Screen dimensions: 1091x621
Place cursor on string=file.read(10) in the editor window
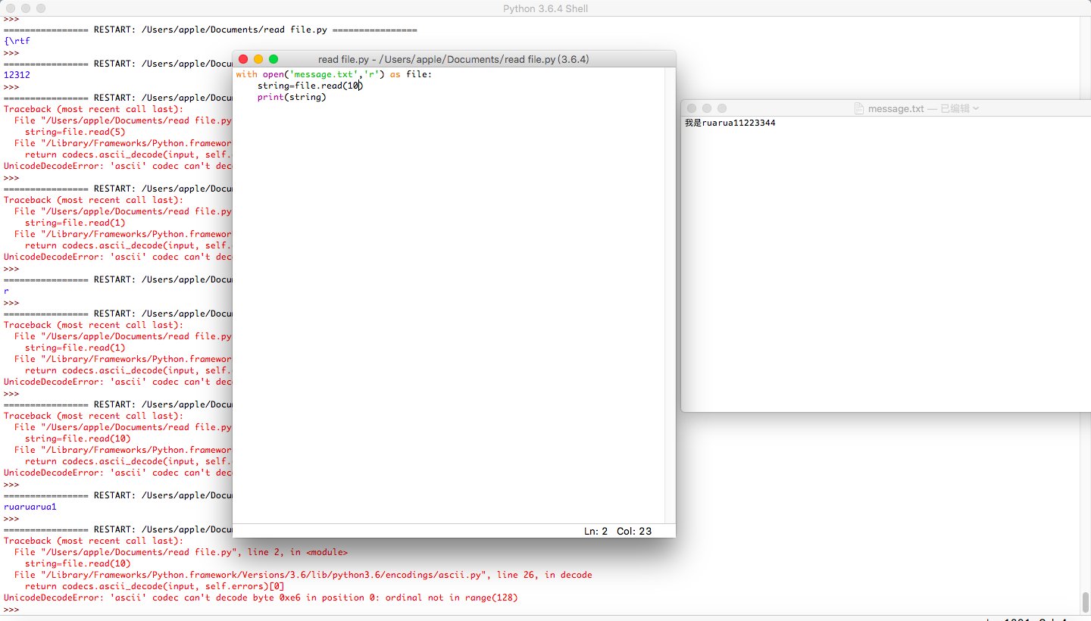pos(310,86)
